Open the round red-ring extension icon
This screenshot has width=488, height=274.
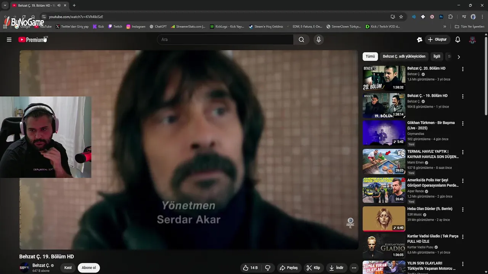[x=432, y=17]
